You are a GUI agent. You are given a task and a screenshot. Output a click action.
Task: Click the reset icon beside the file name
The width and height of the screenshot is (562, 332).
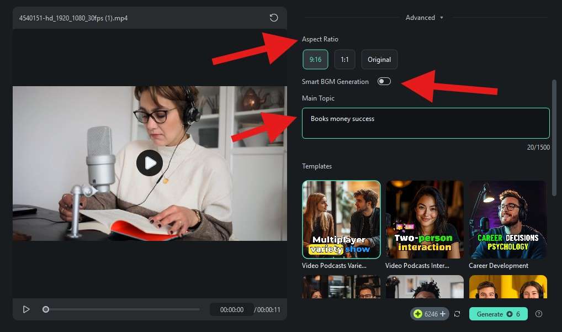point(274,18)
